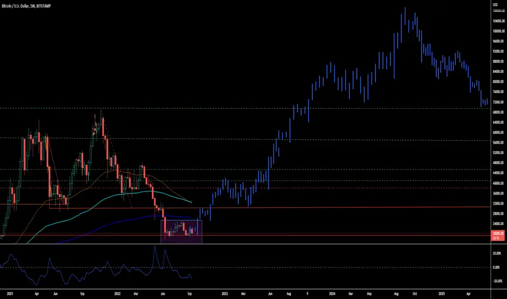Screen dimensions: 507x299
Task: Select the purple rectangle drawing near price bottom
Action: pos(181,232)
